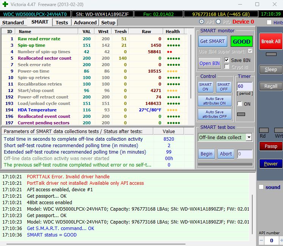
Task: Click the SMART test progress bar
Action: point(225,164)
